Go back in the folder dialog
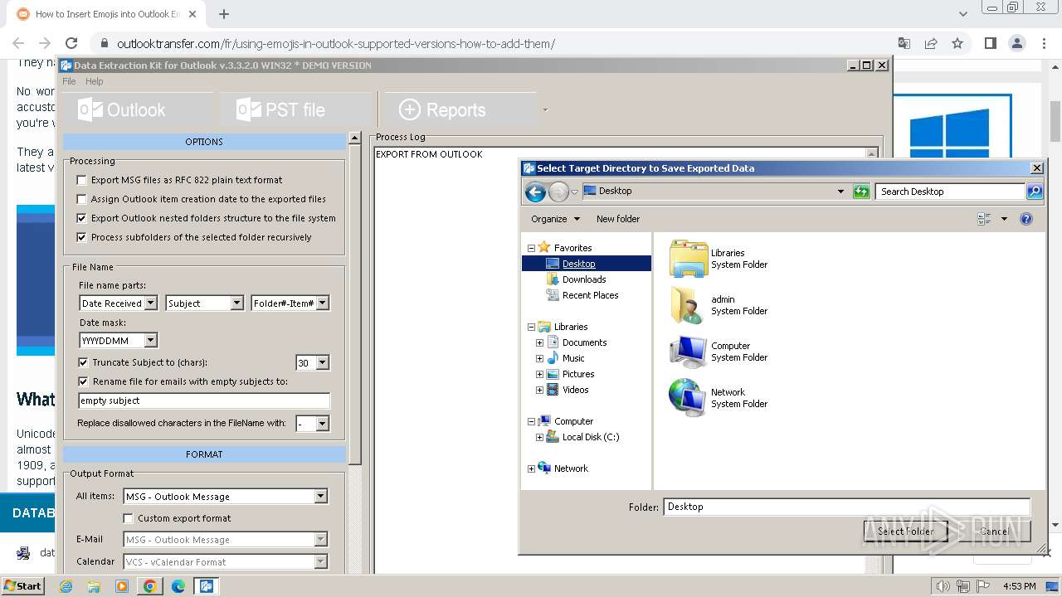The height and width of the screenshot is (597, 1062). coord(535,192)
